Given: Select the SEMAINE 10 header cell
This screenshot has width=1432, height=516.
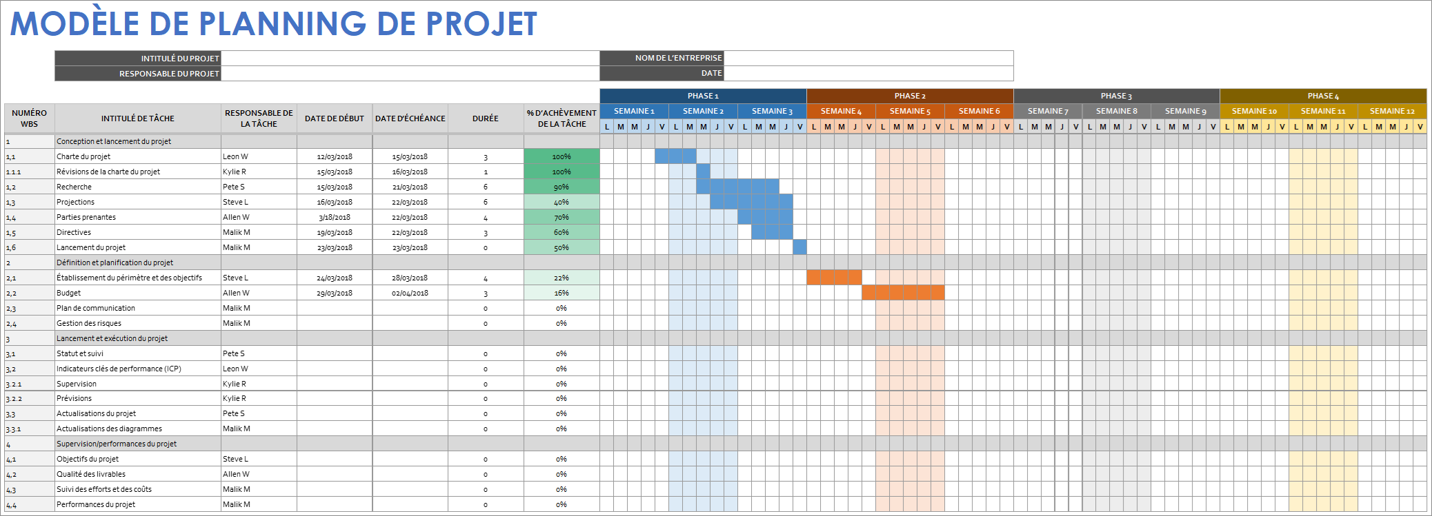Looking at the screenshot, I should (1254, 111).
